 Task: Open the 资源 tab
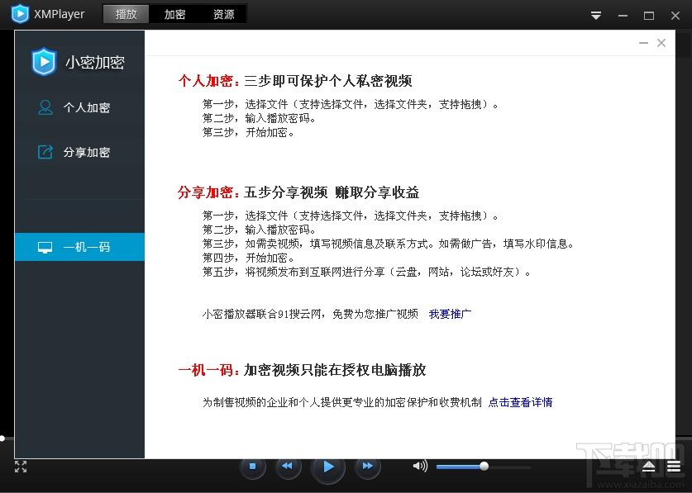click(x=223, y=14)
